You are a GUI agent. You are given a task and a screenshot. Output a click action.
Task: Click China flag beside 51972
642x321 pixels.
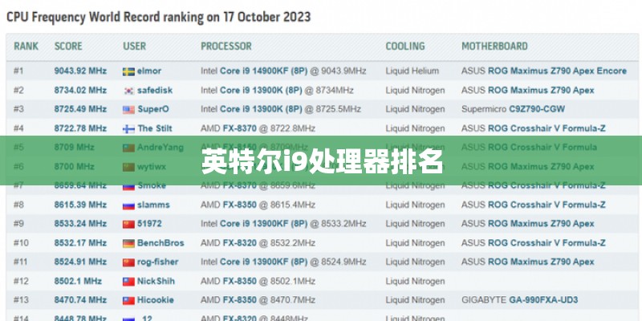pos(128,225)
